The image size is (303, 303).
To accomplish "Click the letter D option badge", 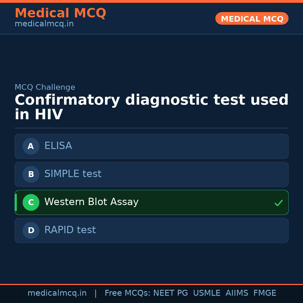I will pos(31,230).
